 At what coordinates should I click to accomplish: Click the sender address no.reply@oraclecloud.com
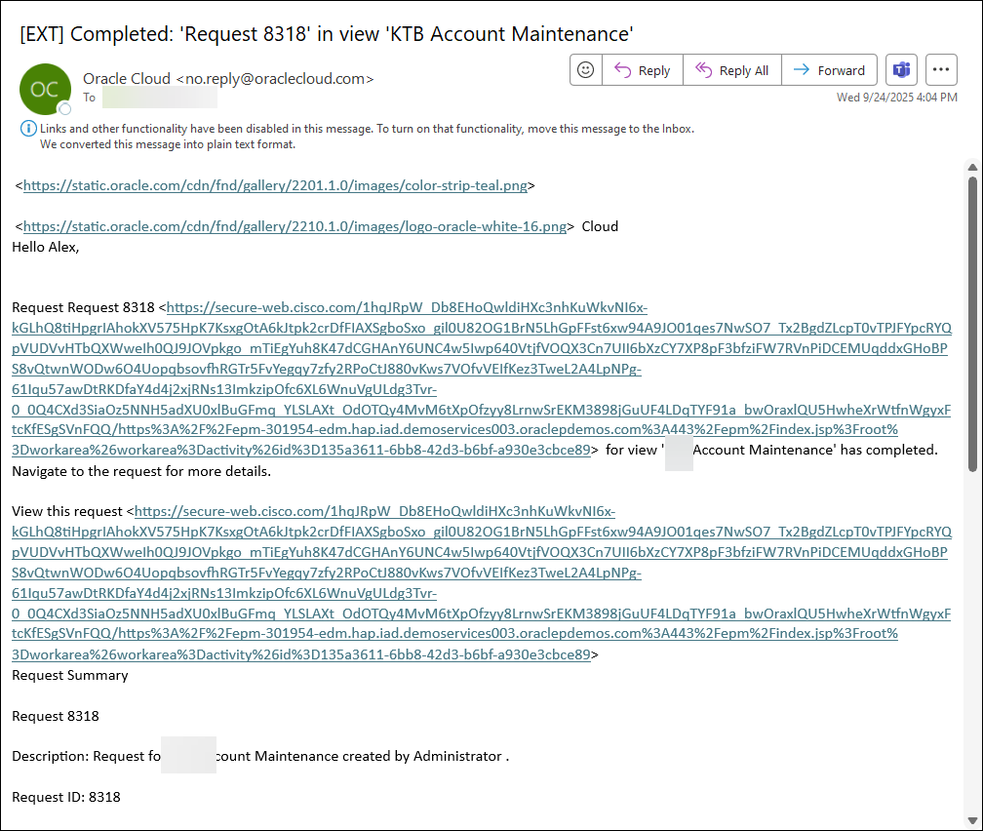pos(275,78)
